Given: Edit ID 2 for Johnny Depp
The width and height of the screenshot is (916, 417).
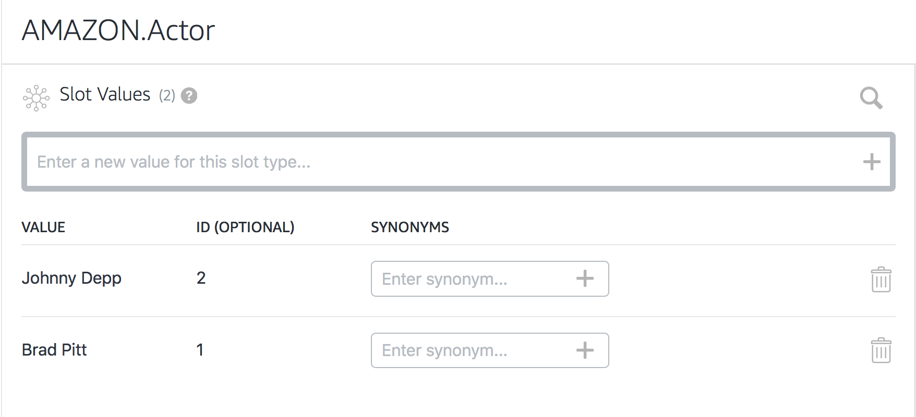Looking at the screenshot, I should click(201, 278).
